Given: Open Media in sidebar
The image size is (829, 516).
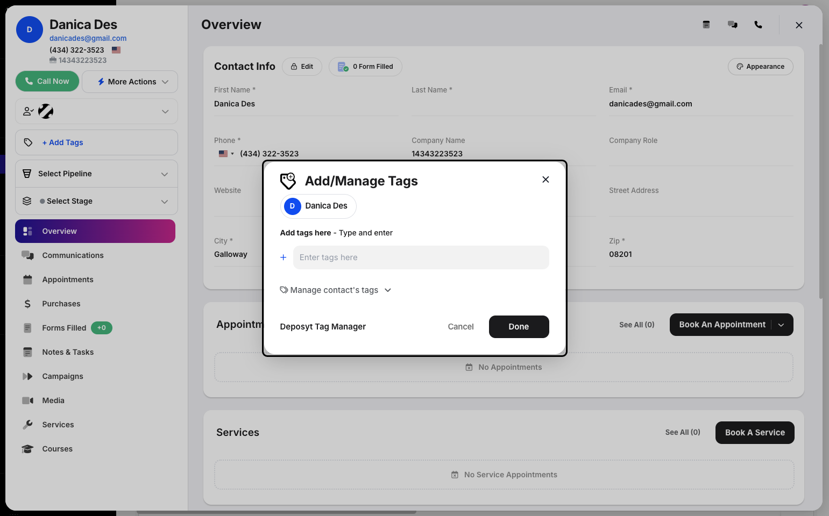Looking at the screenshot, I should [95, 400].
